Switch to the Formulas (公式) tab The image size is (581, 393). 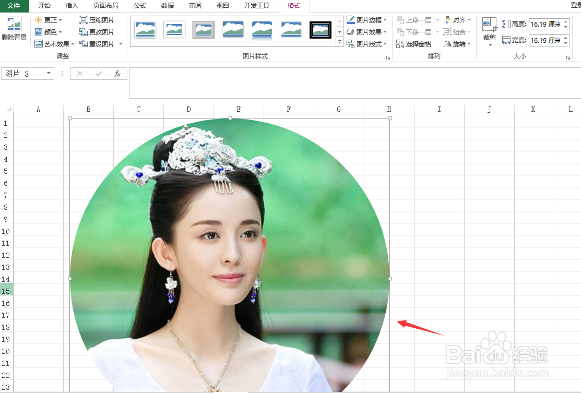point(140,6)
